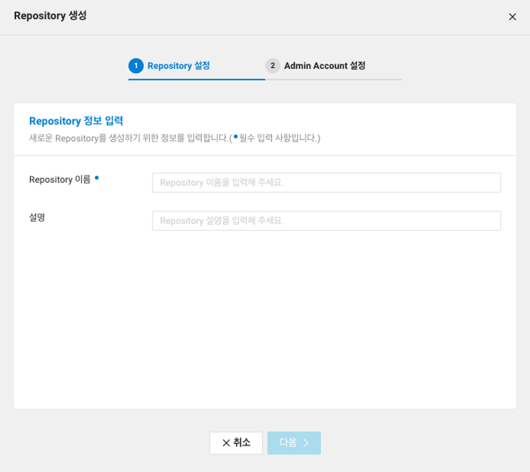The image size is (530, 472).
Task: Click the 설명 field label
Action: coord(37,218)
